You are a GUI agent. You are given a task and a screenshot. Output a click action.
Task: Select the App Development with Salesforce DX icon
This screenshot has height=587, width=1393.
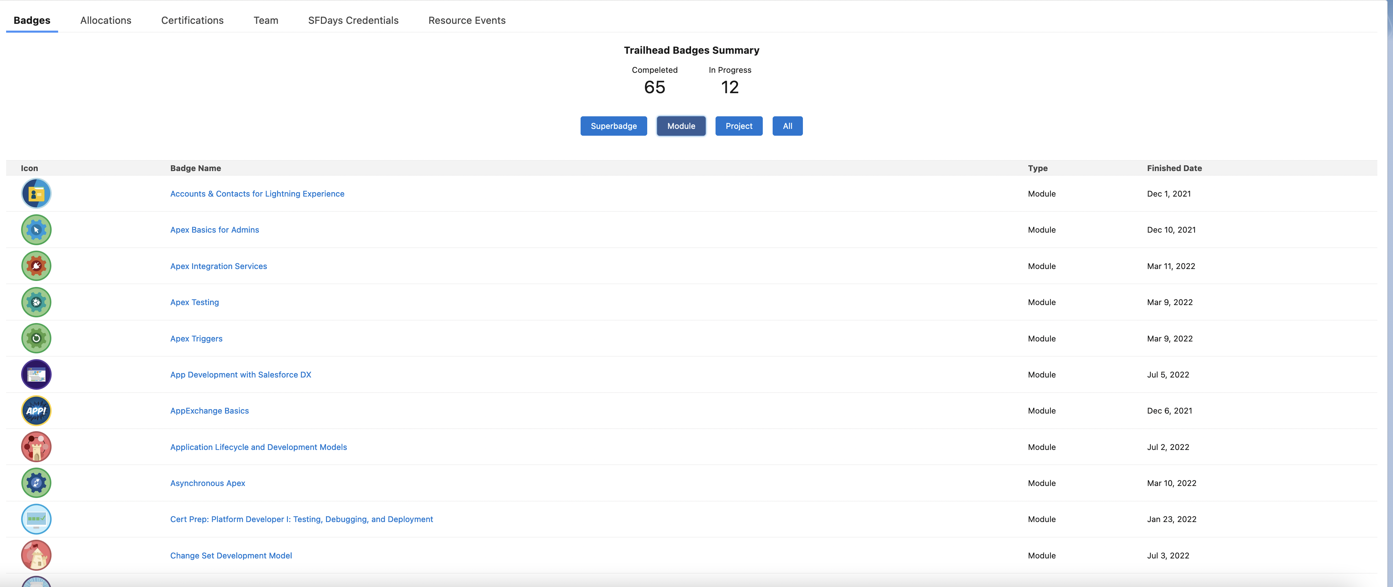point(36,374)
